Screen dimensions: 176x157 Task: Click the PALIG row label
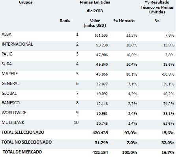(x=7, y=54)
